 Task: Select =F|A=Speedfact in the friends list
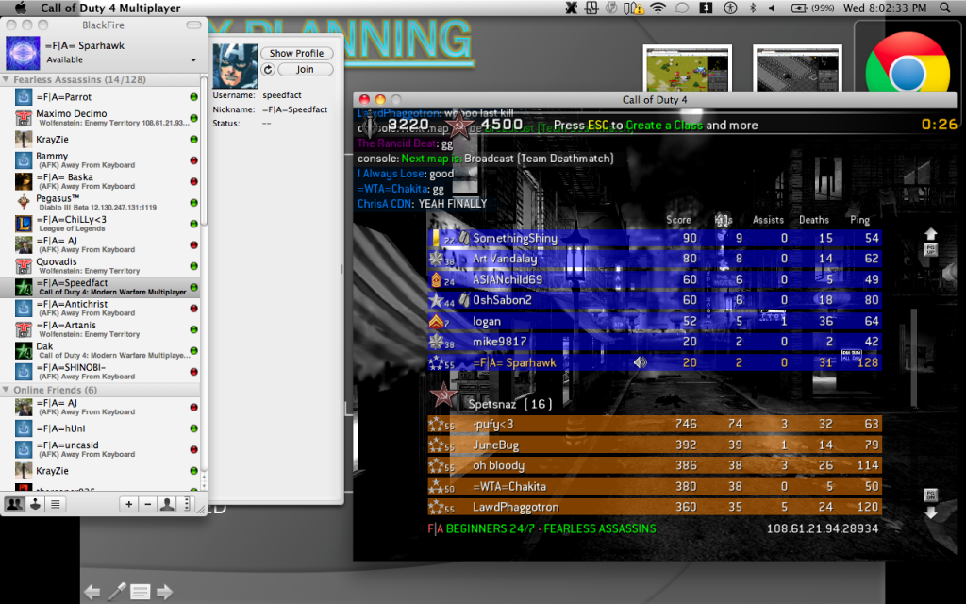point(100,287)
